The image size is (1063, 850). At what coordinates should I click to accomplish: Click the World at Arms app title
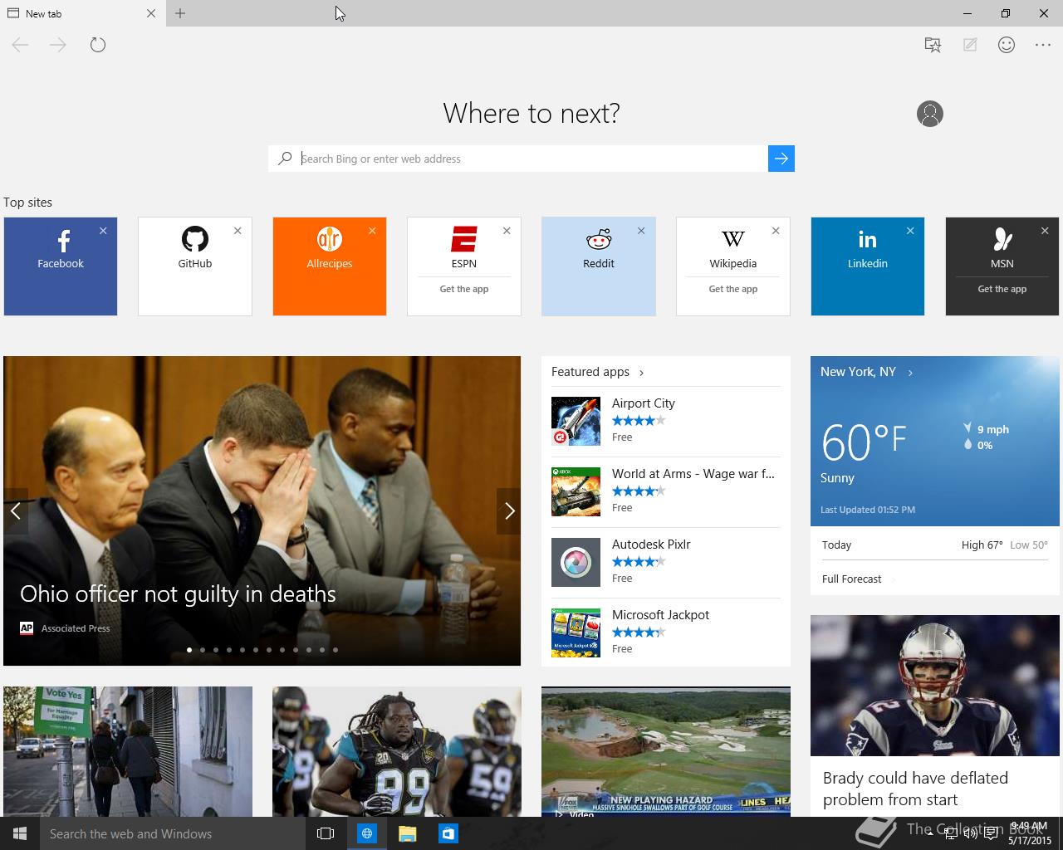(693, 474)
